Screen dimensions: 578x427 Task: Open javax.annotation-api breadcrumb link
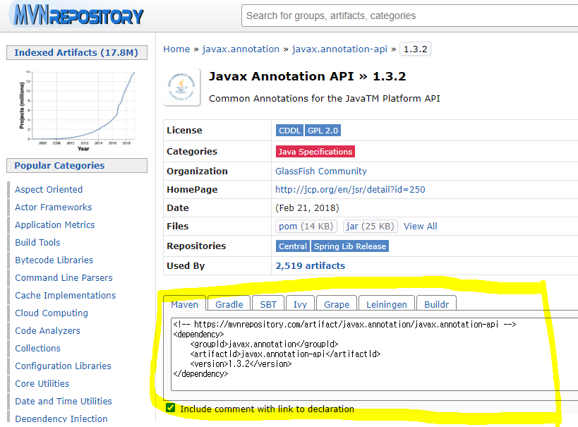pyautogui.click(x=339, y=49)
